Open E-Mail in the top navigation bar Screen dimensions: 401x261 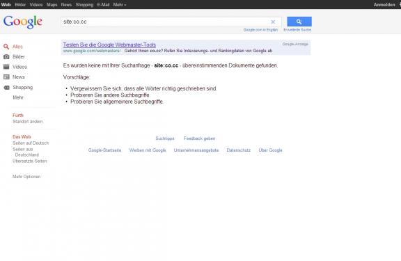[x=103, y=5]
